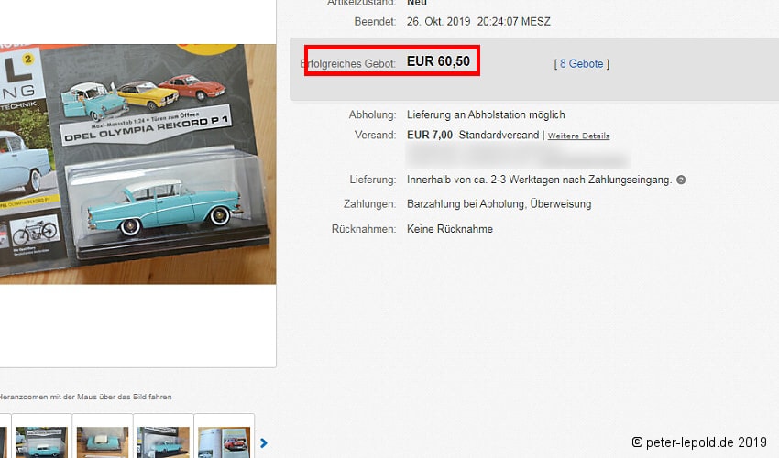Image resolution: width=779 pixels, height=458 pixels.
Task: Open the 8 Gebote bid history link
Action: (x=581, y=63)
